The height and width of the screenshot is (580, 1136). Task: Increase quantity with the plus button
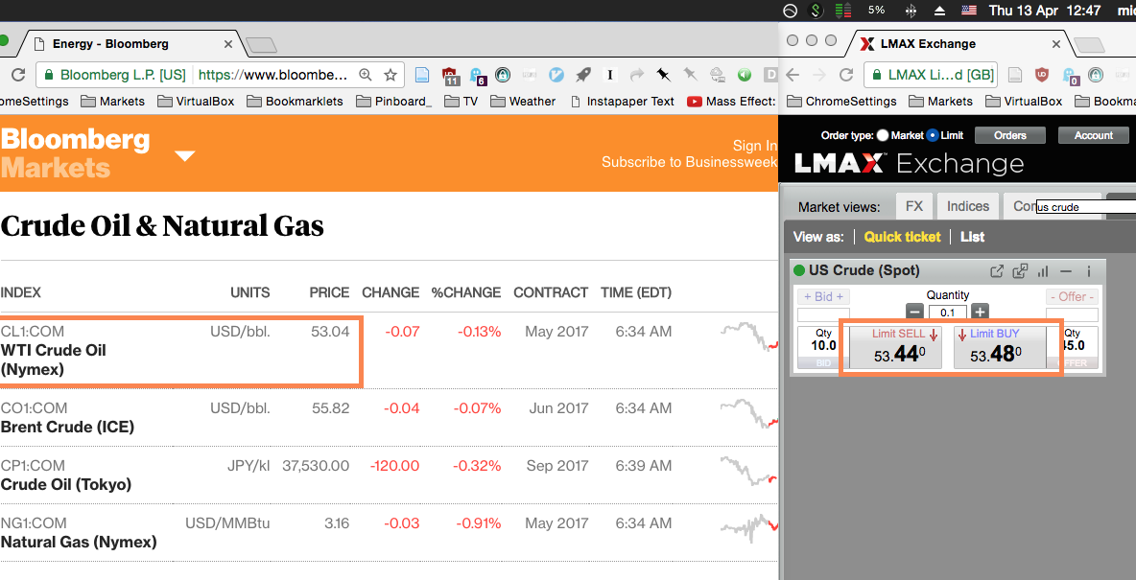[x=980, y=312]
